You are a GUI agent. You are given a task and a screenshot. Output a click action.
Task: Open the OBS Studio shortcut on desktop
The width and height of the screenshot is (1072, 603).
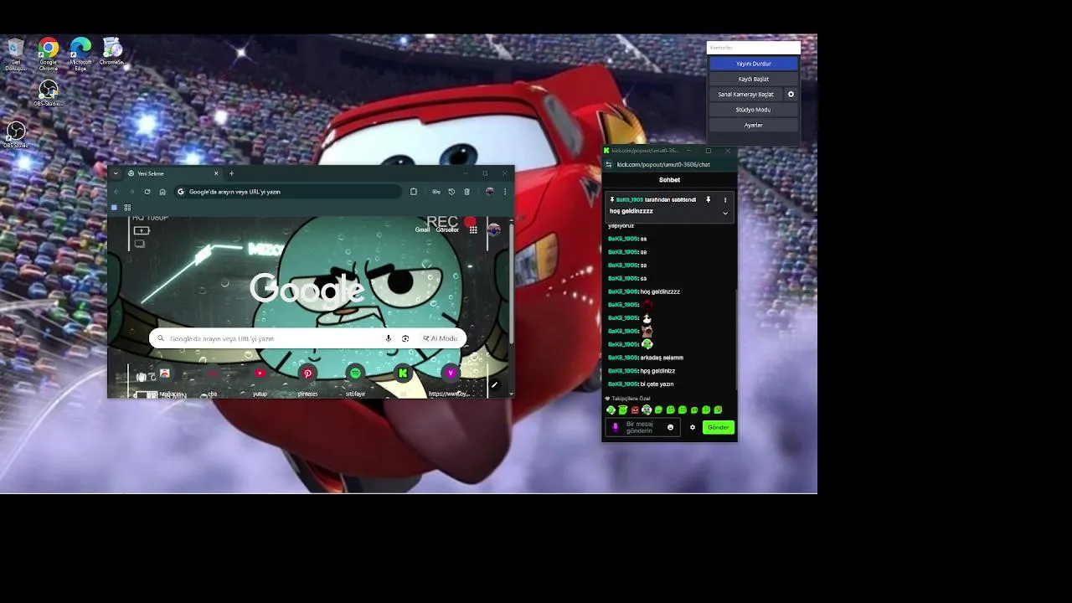click(16, 135)
